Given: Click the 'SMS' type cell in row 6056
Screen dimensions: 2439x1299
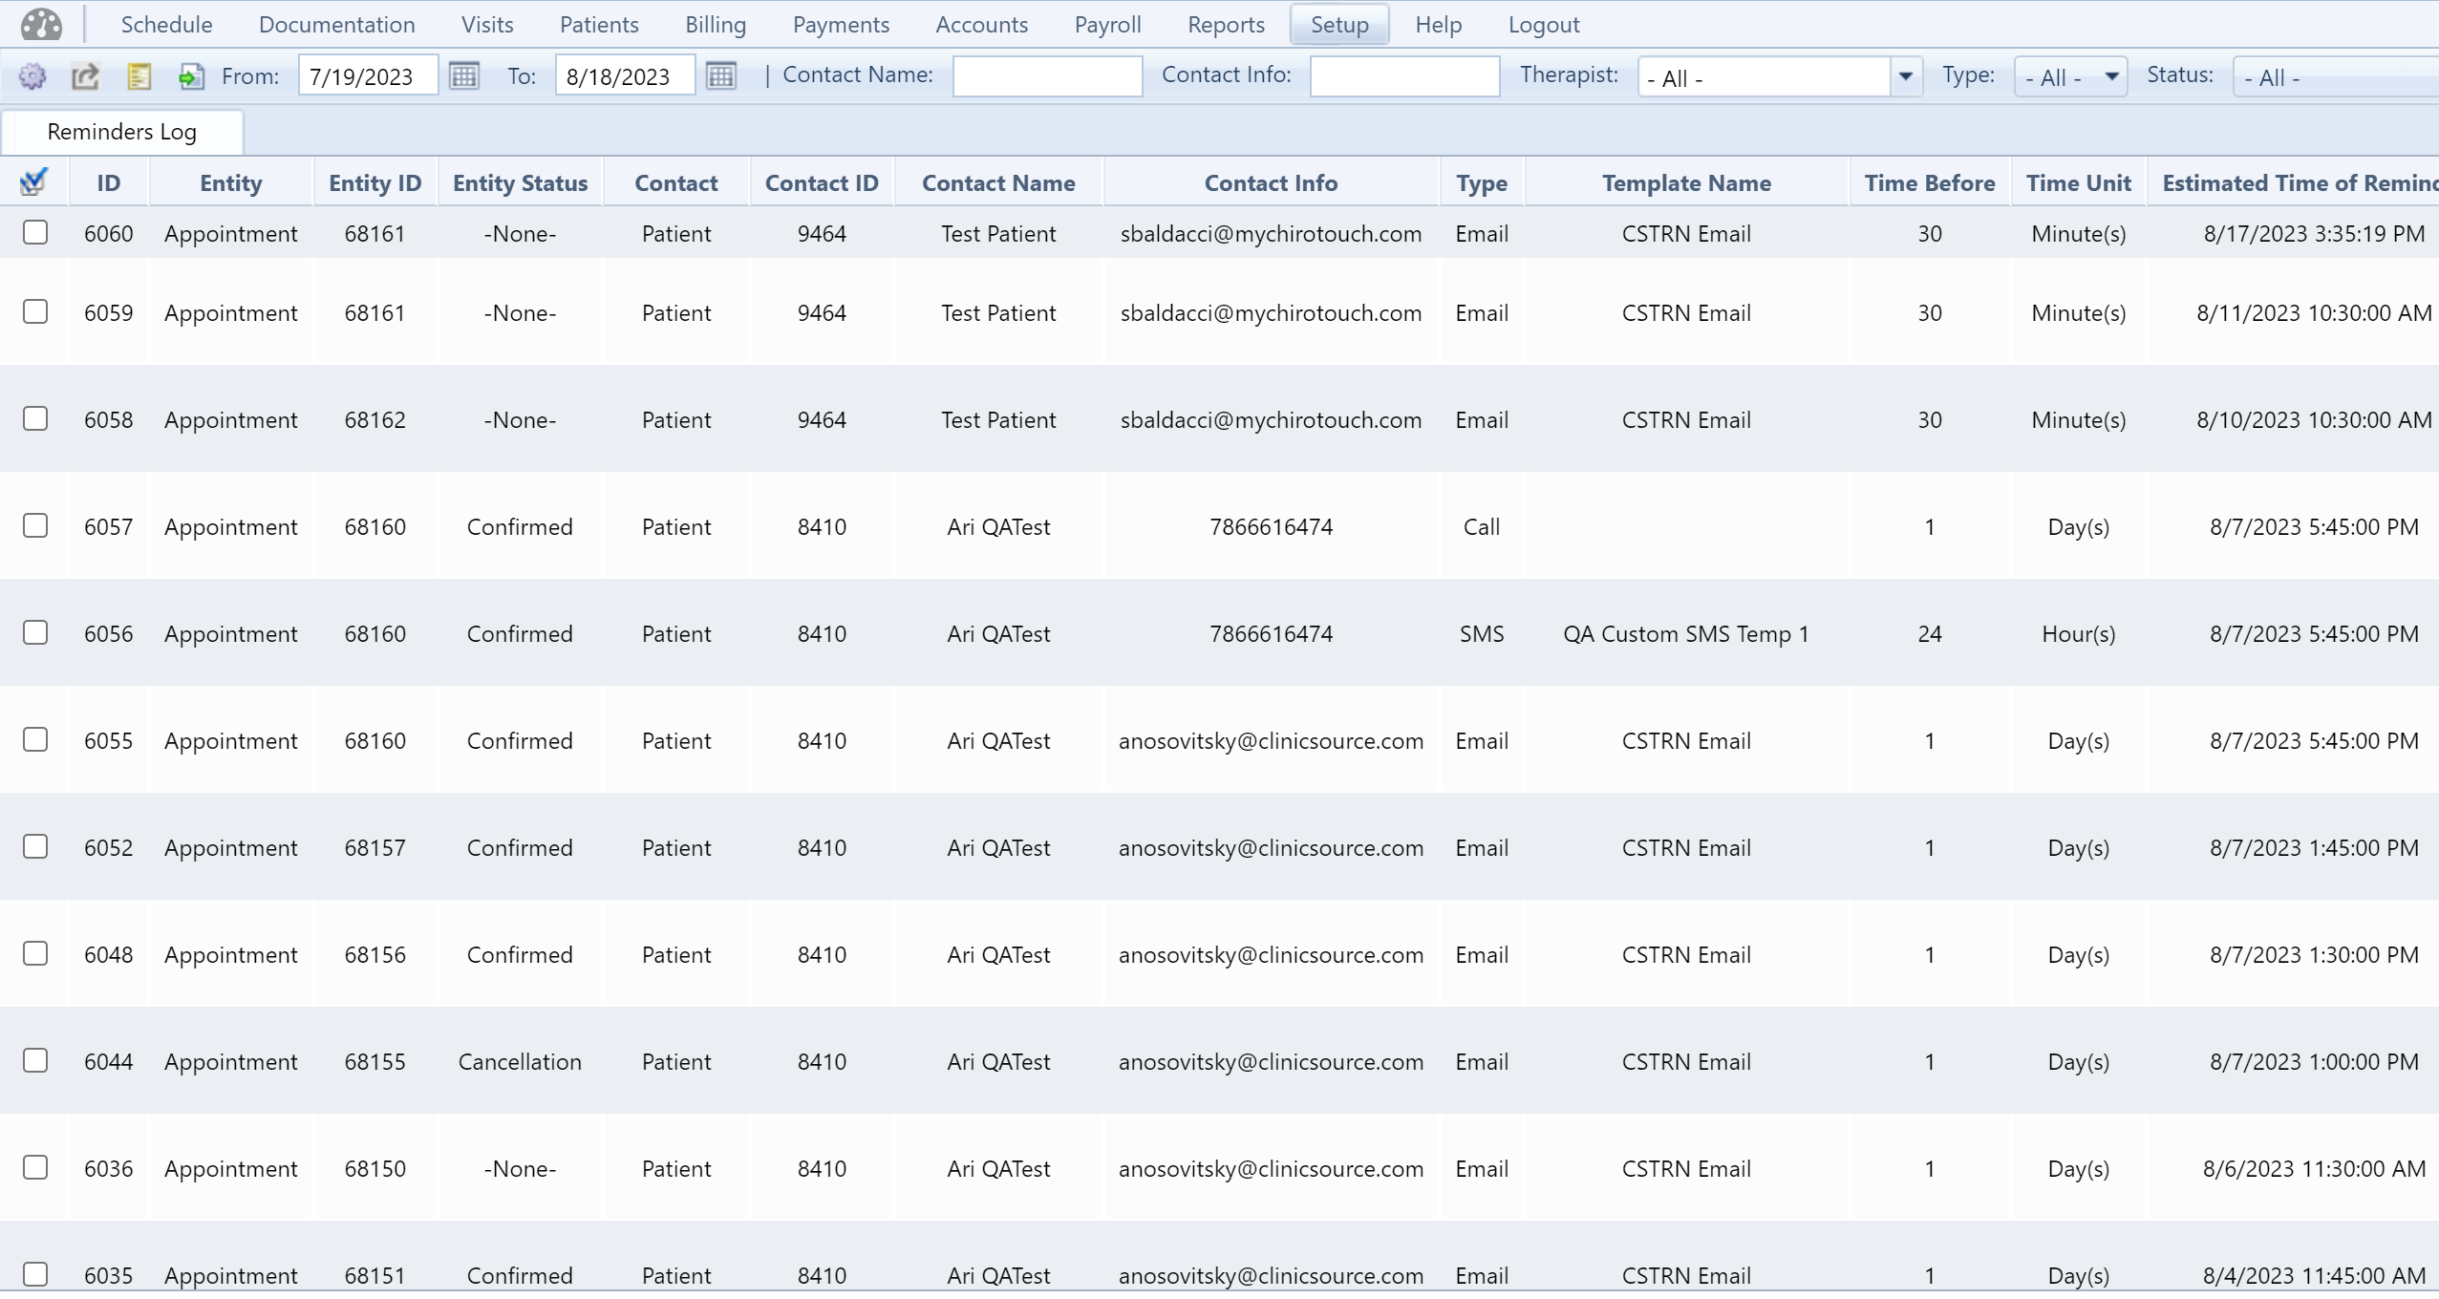Looking at the screenshot, I should [1482, 633].
